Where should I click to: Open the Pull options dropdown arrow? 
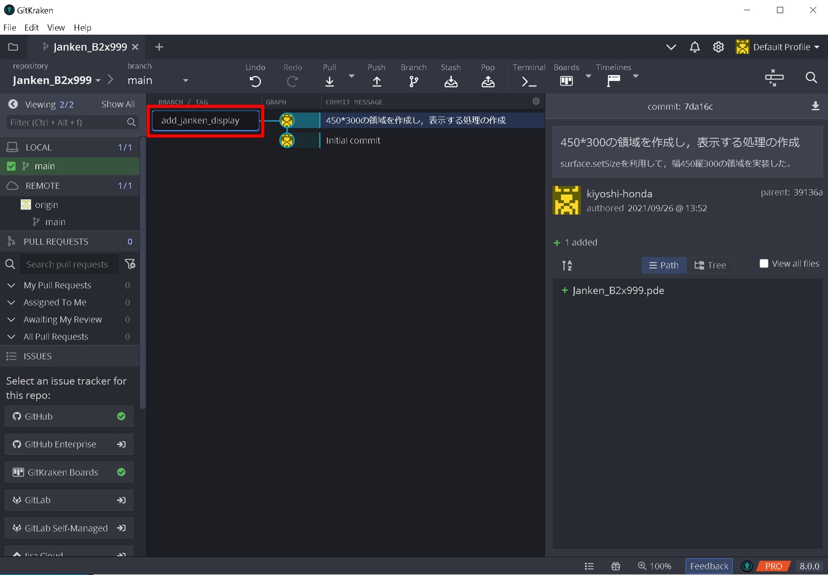(352, 76)
